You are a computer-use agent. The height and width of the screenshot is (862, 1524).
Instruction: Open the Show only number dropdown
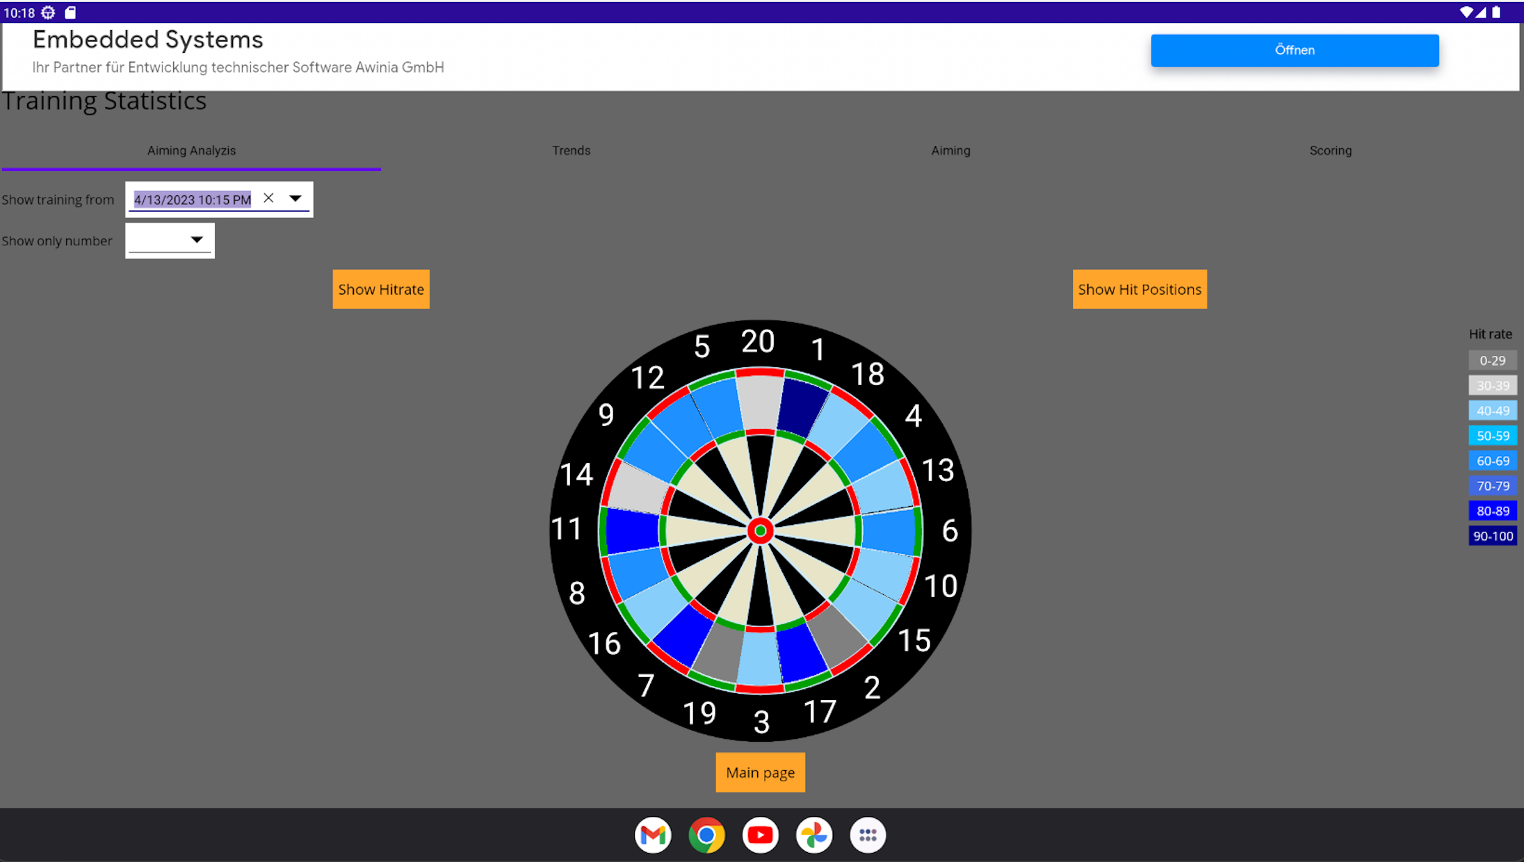pos(197,240)
